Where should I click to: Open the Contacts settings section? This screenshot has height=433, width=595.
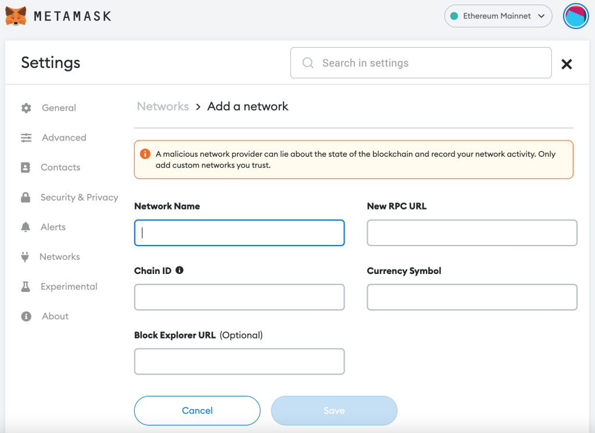[x=60, y=167]
